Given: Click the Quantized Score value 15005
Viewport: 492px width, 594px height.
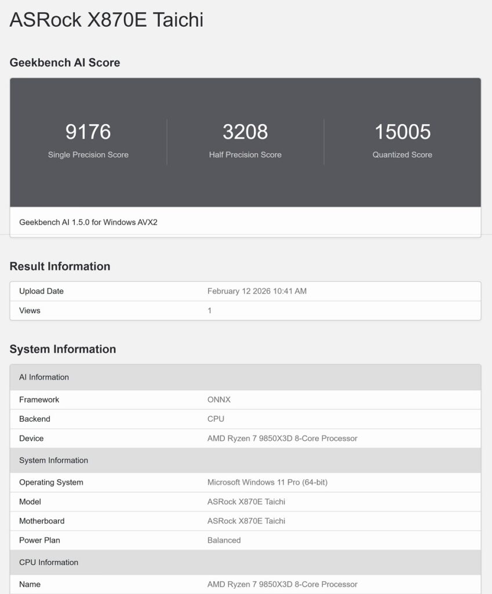Looking at the screenshot, I should 402,132.
